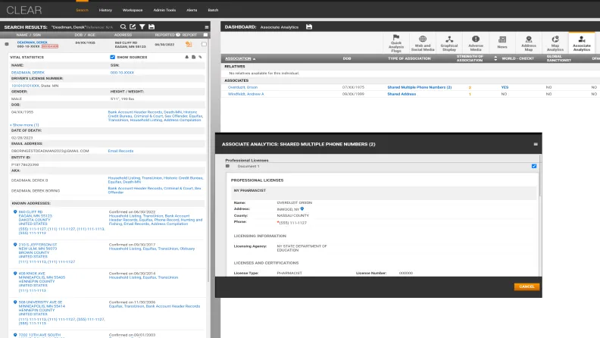Click the filter icon in Search Results
The image size is (600, 338).
point(142,27)
